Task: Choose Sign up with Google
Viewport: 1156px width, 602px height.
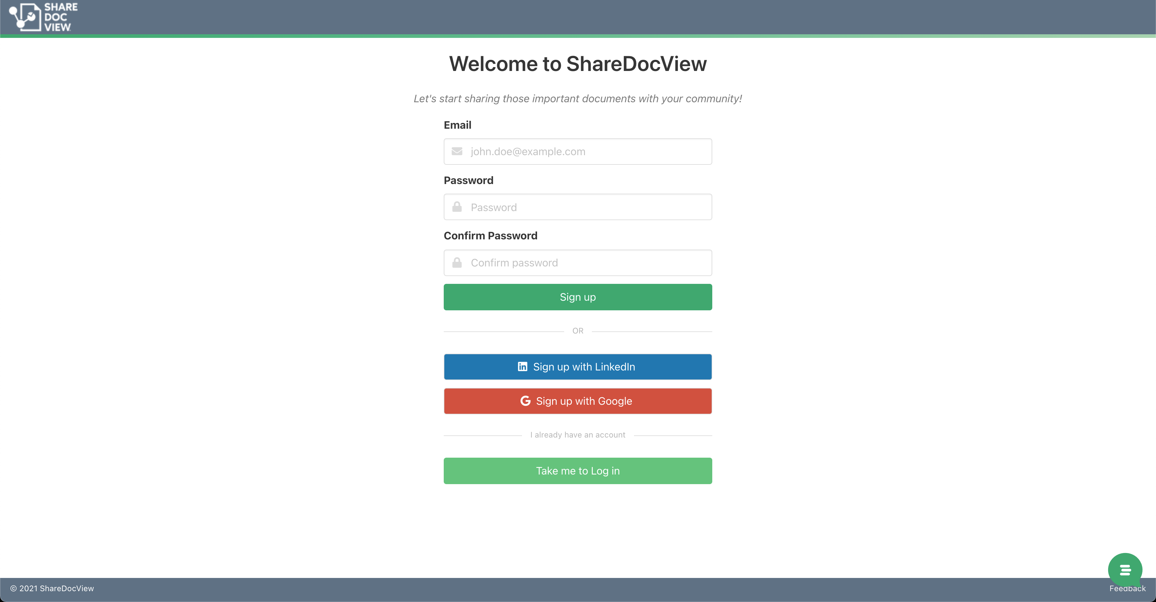Action: (578, 401)
